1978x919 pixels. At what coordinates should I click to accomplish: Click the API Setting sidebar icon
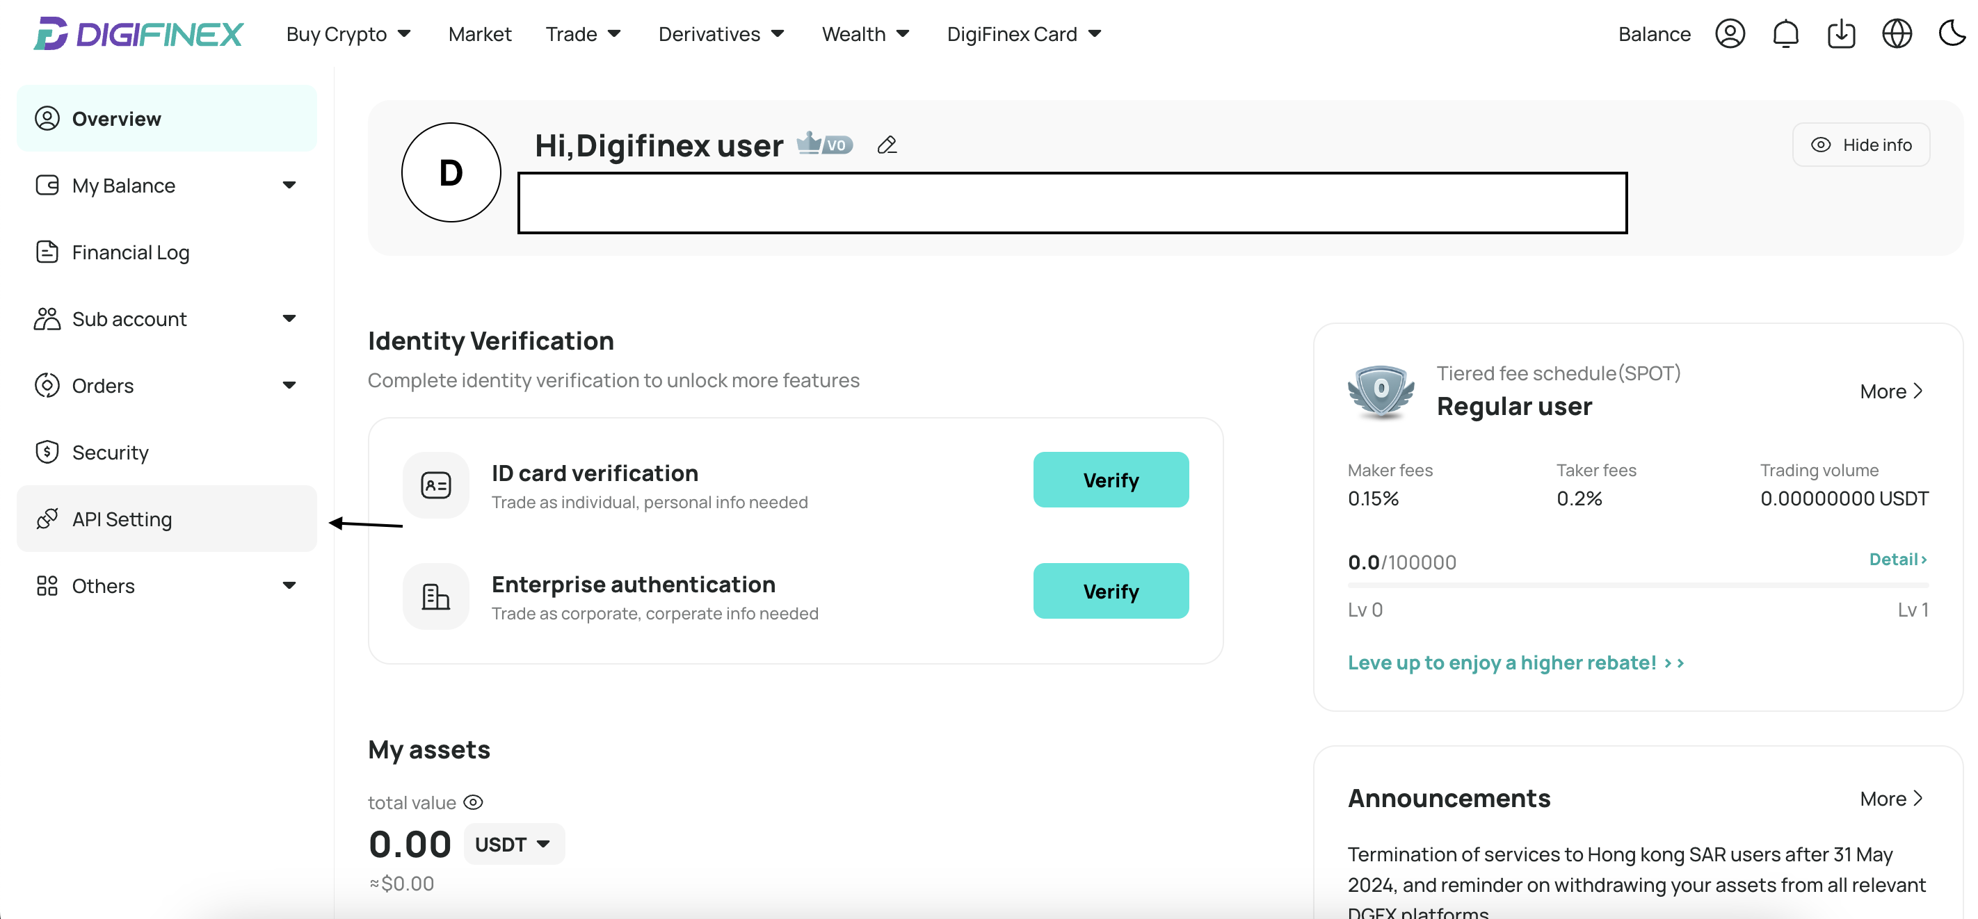pyautogui.click(x=47, y=518)
